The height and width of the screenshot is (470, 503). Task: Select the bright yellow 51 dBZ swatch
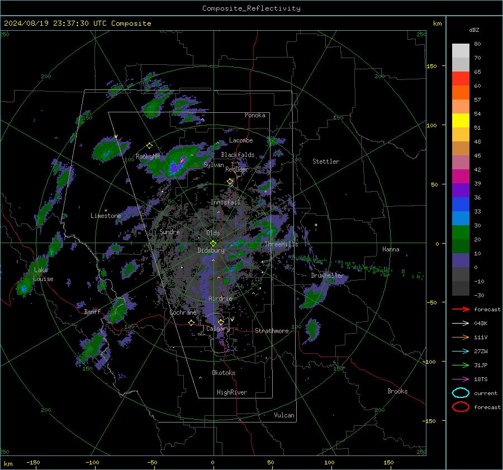coord(461,121)
